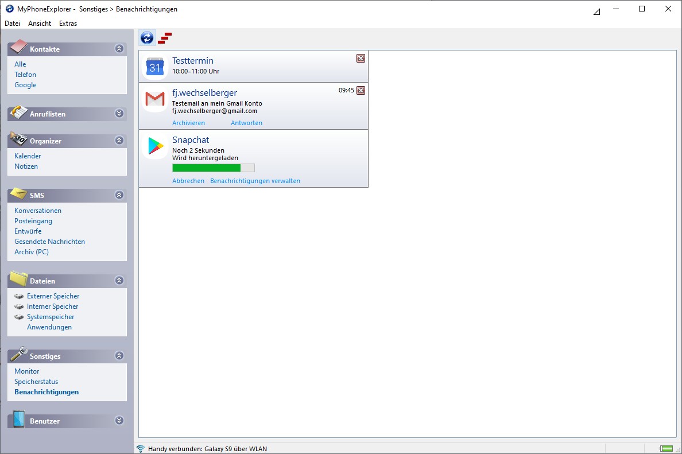This screenshot has width=682, height=454.
Task: Click the Dateien folder icon
Action: (x=18, y=279)
